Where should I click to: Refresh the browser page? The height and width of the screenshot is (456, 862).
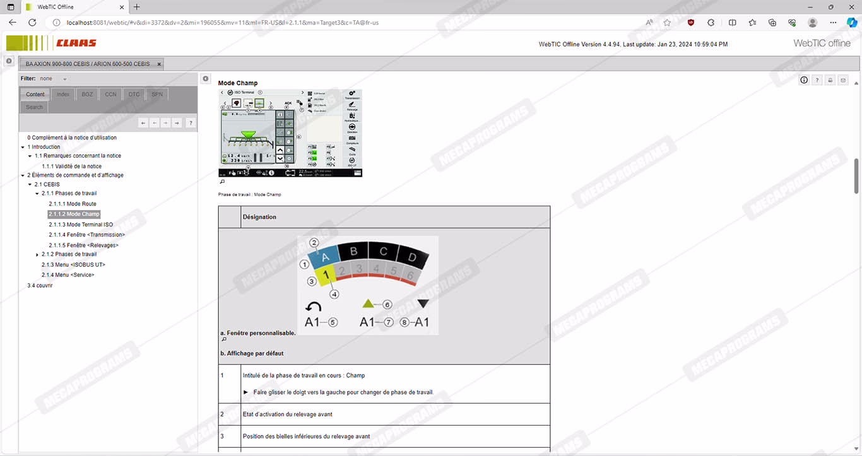coord(32,22)
